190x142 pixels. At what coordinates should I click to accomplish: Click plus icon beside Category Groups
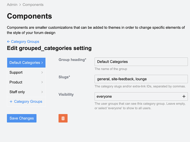(11, 102)
